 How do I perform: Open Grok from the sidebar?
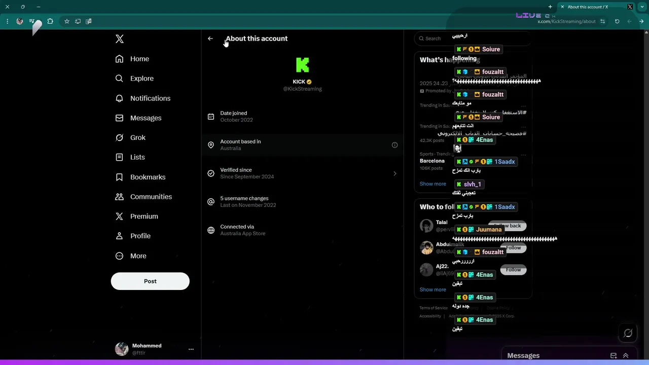130,138
